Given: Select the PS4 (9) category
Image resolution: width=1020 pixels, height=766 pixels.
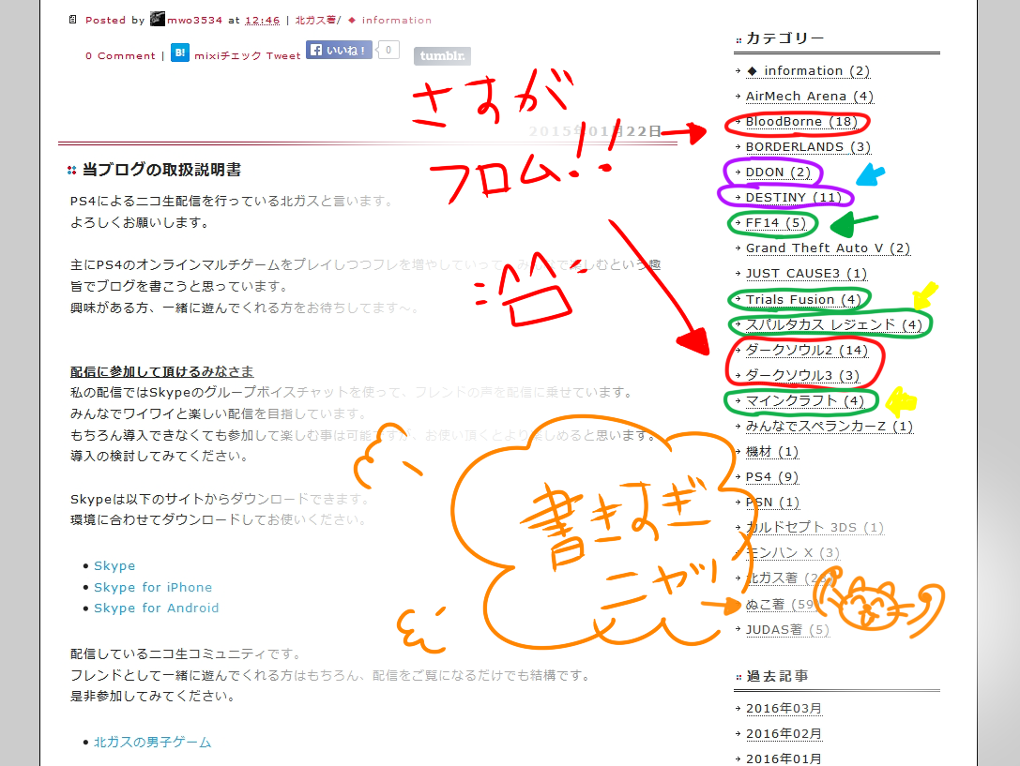Looking at the screenshot, I should click(x=772, y=477).
